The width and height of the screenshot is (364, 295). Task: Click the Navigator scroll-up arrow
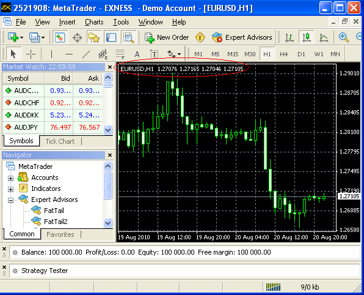coord(107,166)
